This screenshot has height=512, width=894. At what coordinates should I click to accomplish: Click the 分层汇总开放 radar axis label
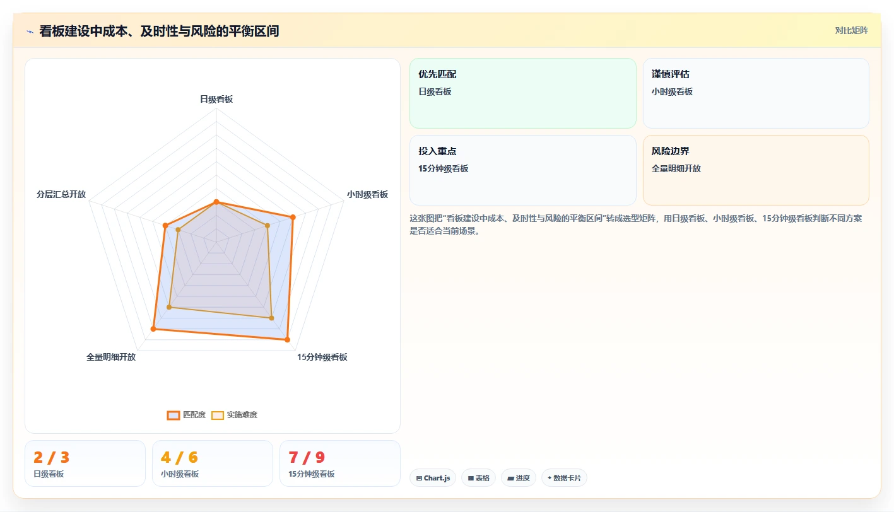[61, 195]
